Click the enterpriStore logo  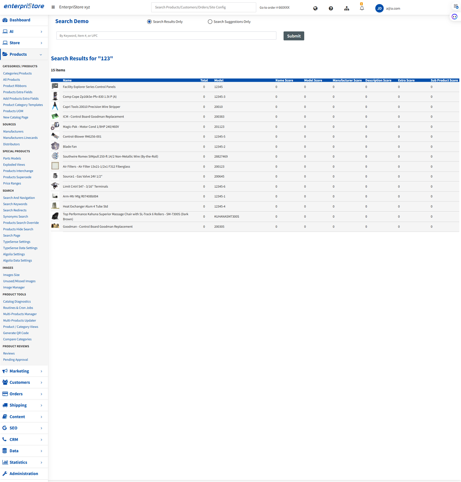click(x=24, y=7)
